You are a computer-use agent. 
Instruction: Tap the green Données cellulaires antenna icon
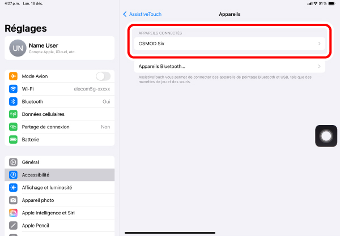click(13, 114)
